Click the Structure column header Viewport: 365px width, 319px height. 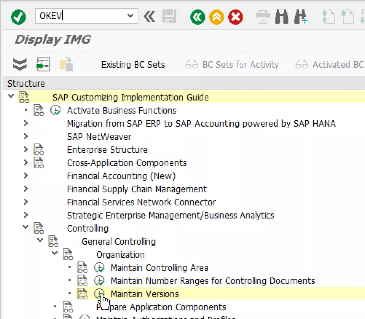click(x=26, y=83)
